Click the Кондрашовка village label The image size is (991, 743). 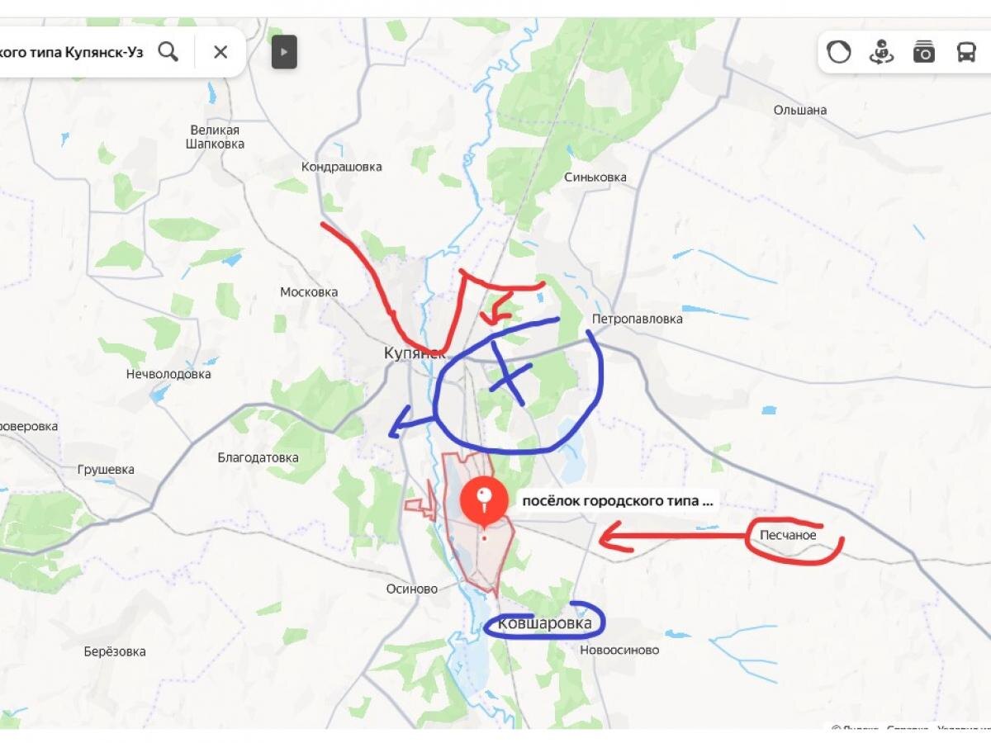[342, 167]
